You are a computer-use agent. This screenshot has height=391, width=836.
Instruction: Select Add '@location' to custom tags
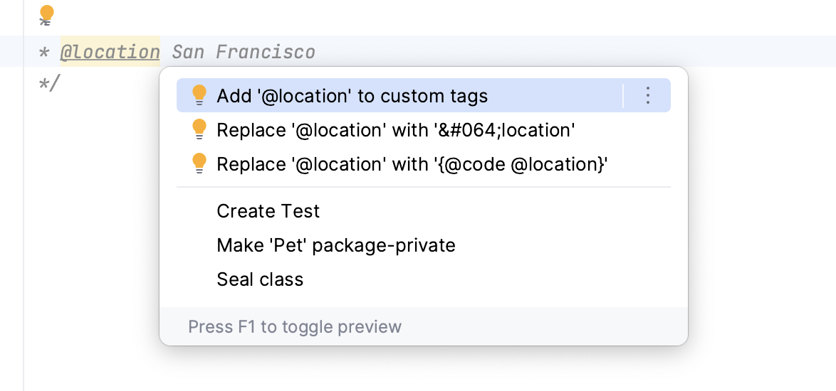point(352,95)
